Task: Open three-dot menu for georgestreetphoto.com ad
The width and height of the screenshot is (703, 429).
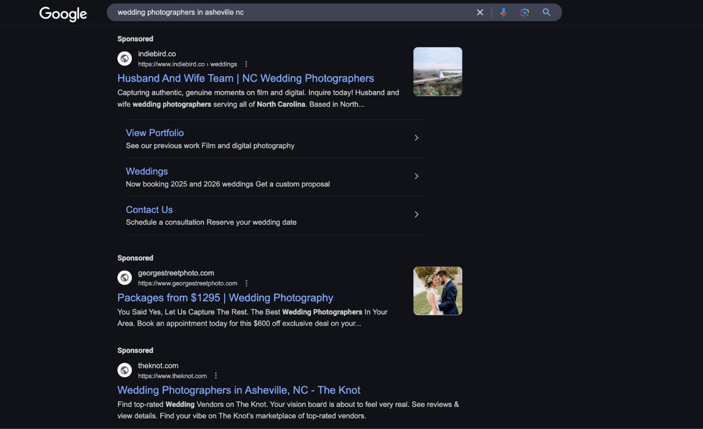Action: pos(247,283)
